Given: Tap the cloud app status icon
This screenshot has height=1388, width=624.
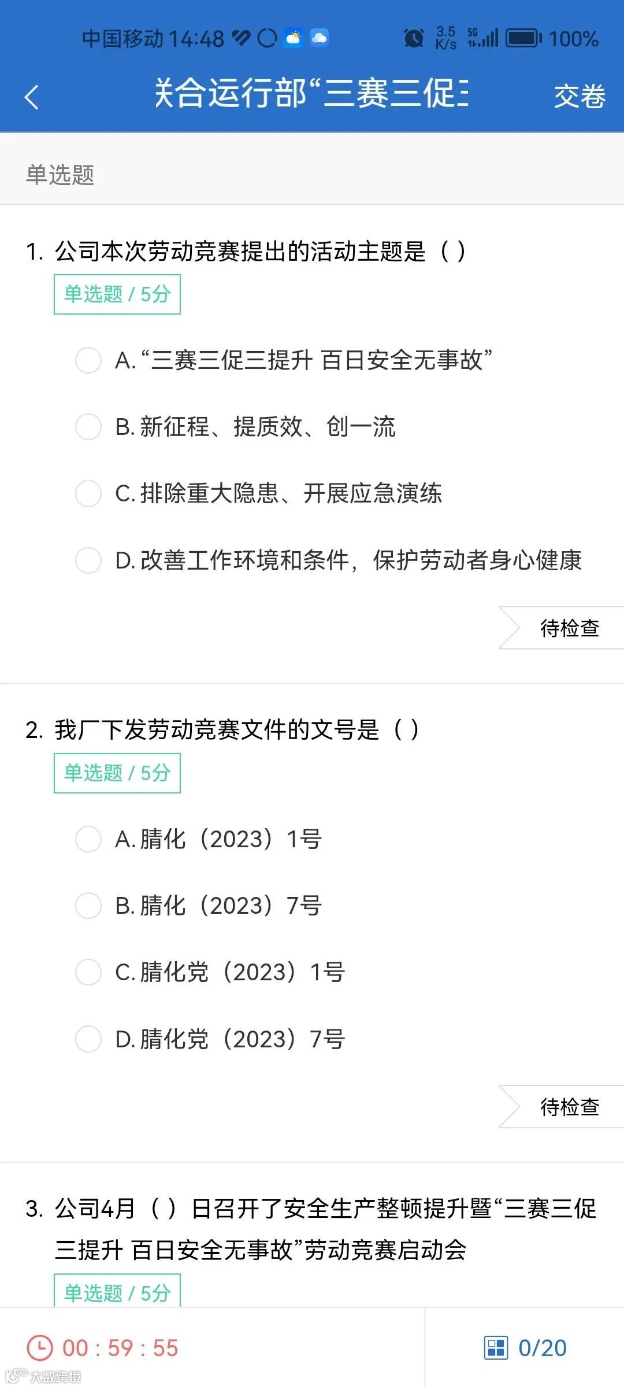Looking at the screenshot, I should point(319,38).
